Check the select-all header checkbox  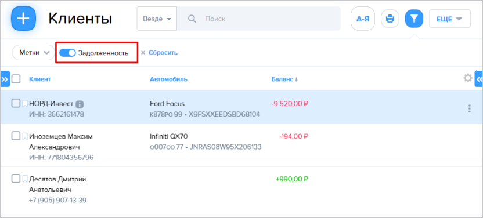[x=16, y=79]
